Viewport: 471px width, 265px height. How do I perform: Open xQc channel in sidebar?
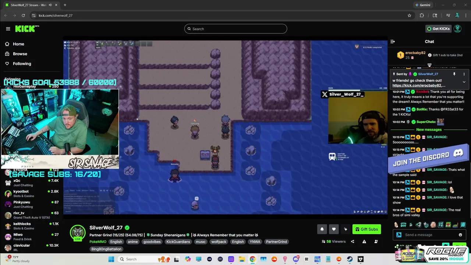(32, 183)
